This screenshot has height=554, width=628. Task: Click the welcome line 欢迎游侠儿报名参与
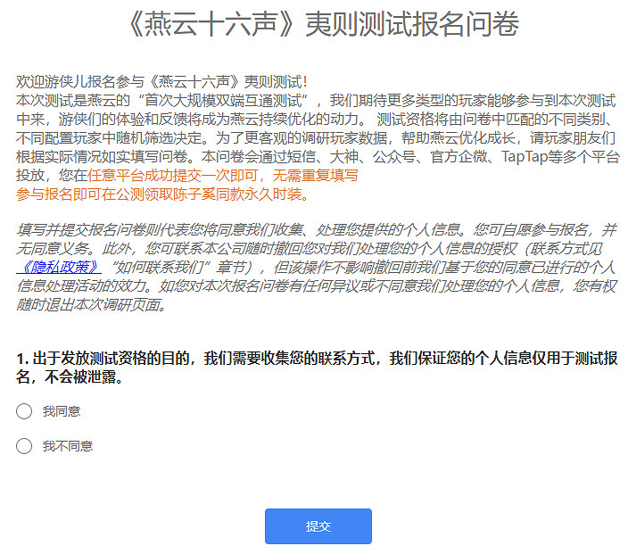click(80, 82)
